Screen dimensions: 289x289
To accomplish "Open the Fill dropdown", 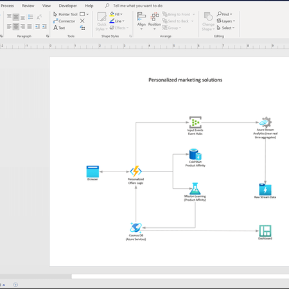I will click(x=121, y=14).
